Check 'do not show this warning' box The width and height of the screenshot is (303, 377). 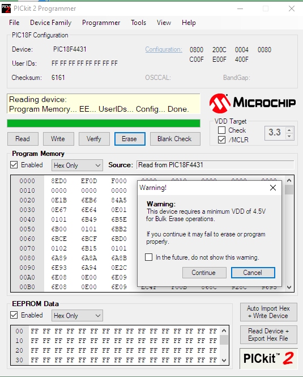pos(148,257)
